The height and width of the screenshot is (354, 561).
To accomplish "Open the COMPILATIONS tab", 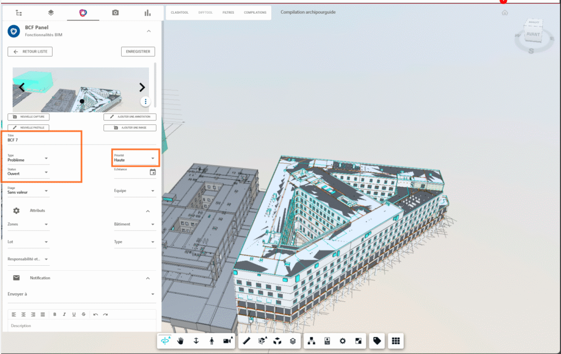I will [255, 12].
